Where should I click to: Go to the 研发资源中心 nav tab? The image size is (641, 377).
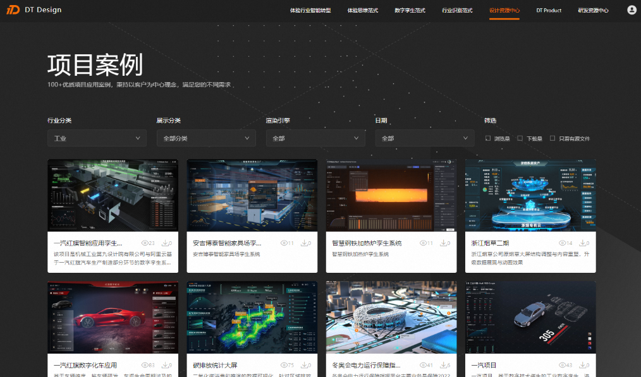[x=593, y=11]
